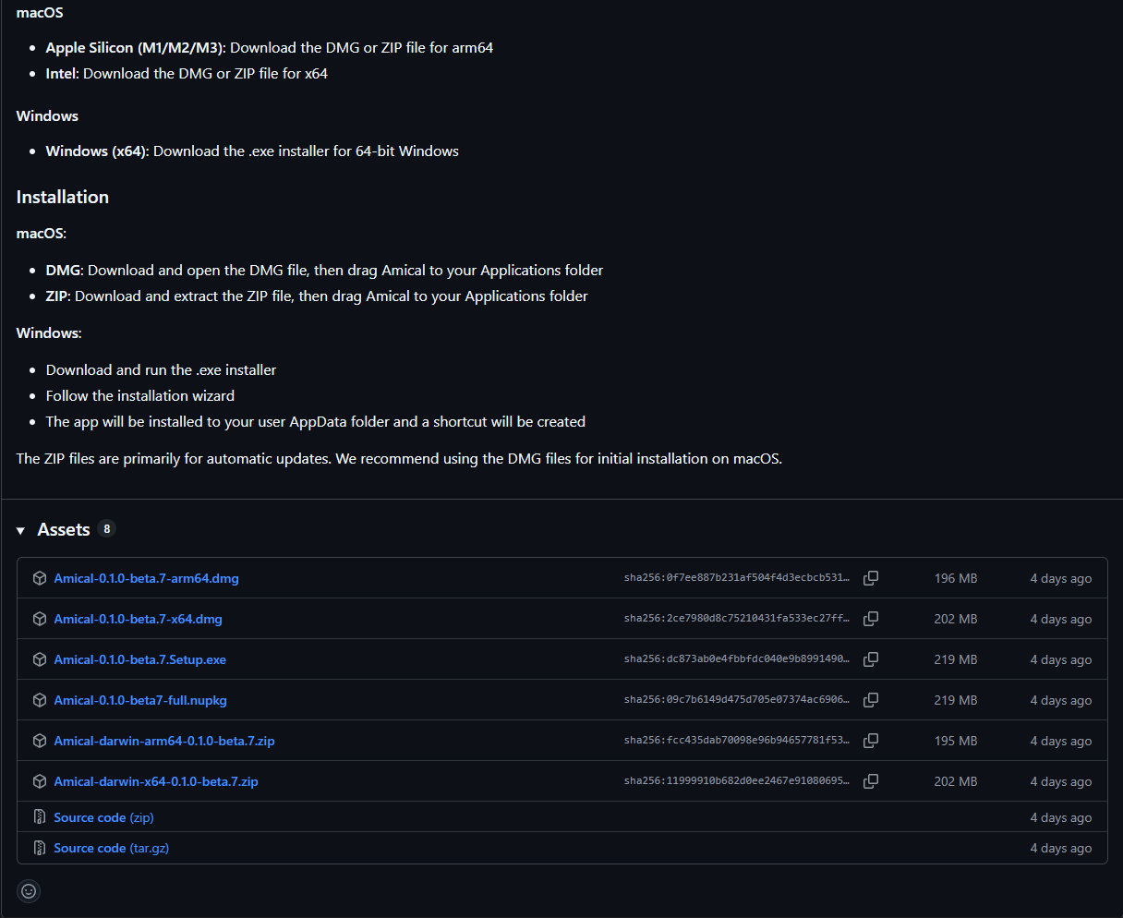Open the emoji reaction picker
1123x918 pixels.
(29, 891)
